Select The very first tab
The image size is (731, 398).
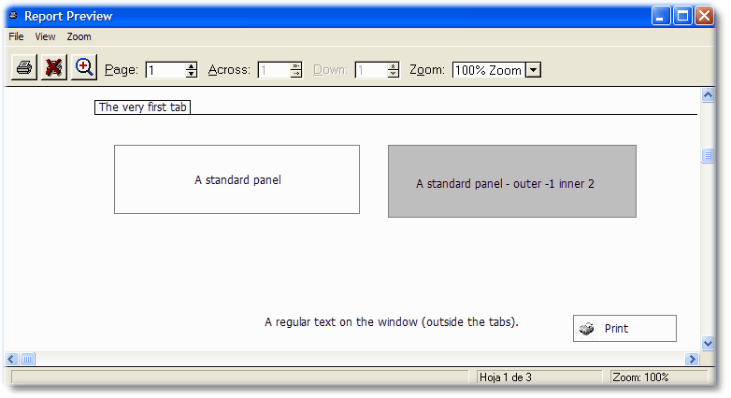point(143,107)
